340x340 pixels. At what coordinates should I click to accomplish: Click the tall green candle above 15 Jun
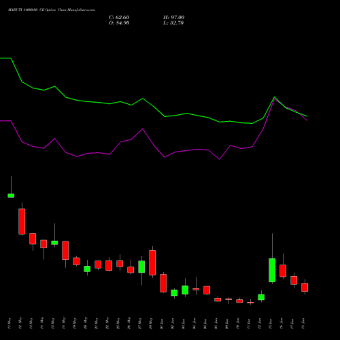[272, 270]
